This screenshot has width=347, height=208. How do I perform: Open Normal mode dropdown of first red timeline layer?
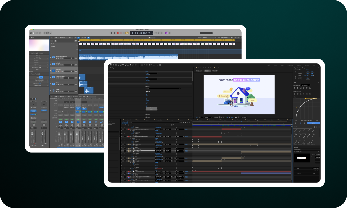coord(158,129)
